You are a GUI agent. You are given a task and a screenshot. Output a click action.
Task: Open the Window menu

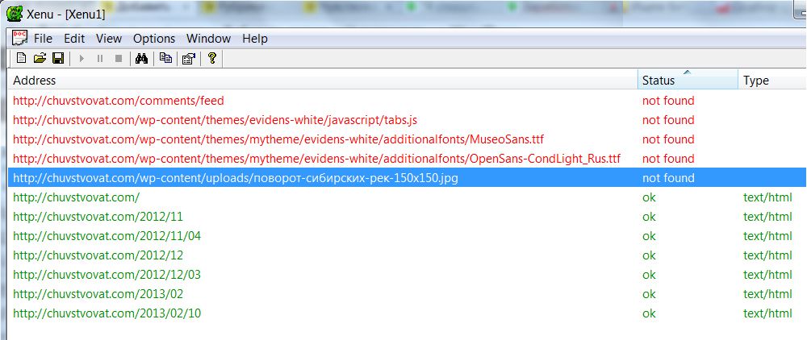tap(208, 39)
